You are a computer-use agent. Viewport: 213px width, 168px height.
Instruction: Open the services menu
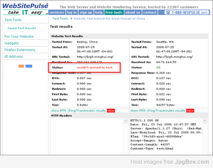57,12
